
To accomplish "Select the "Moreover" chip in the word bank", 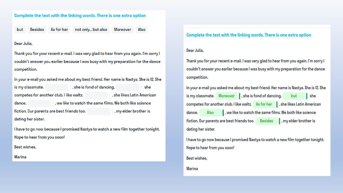I will coord(123,30).
